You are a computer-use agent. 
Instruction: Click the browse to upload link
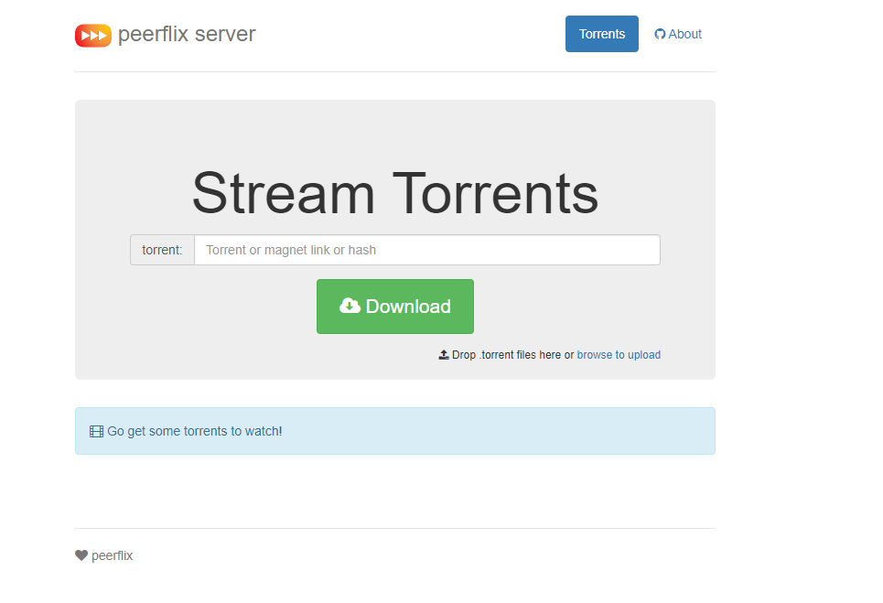619,354
